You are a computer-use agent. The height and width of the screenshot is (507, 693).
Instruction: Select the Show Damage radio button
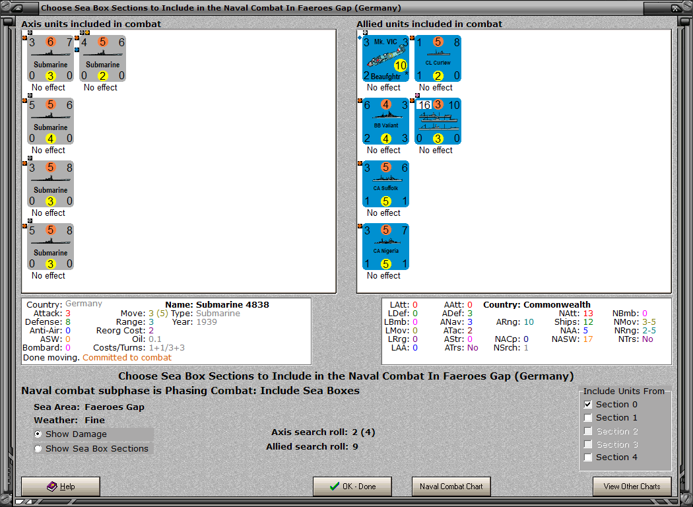[x=38, y=434]
